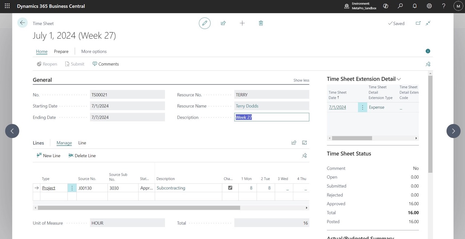465x239 pixels.
Task: Open the Copilot icon in top bar
Action: pyautogui.click(x=386, y=6)
